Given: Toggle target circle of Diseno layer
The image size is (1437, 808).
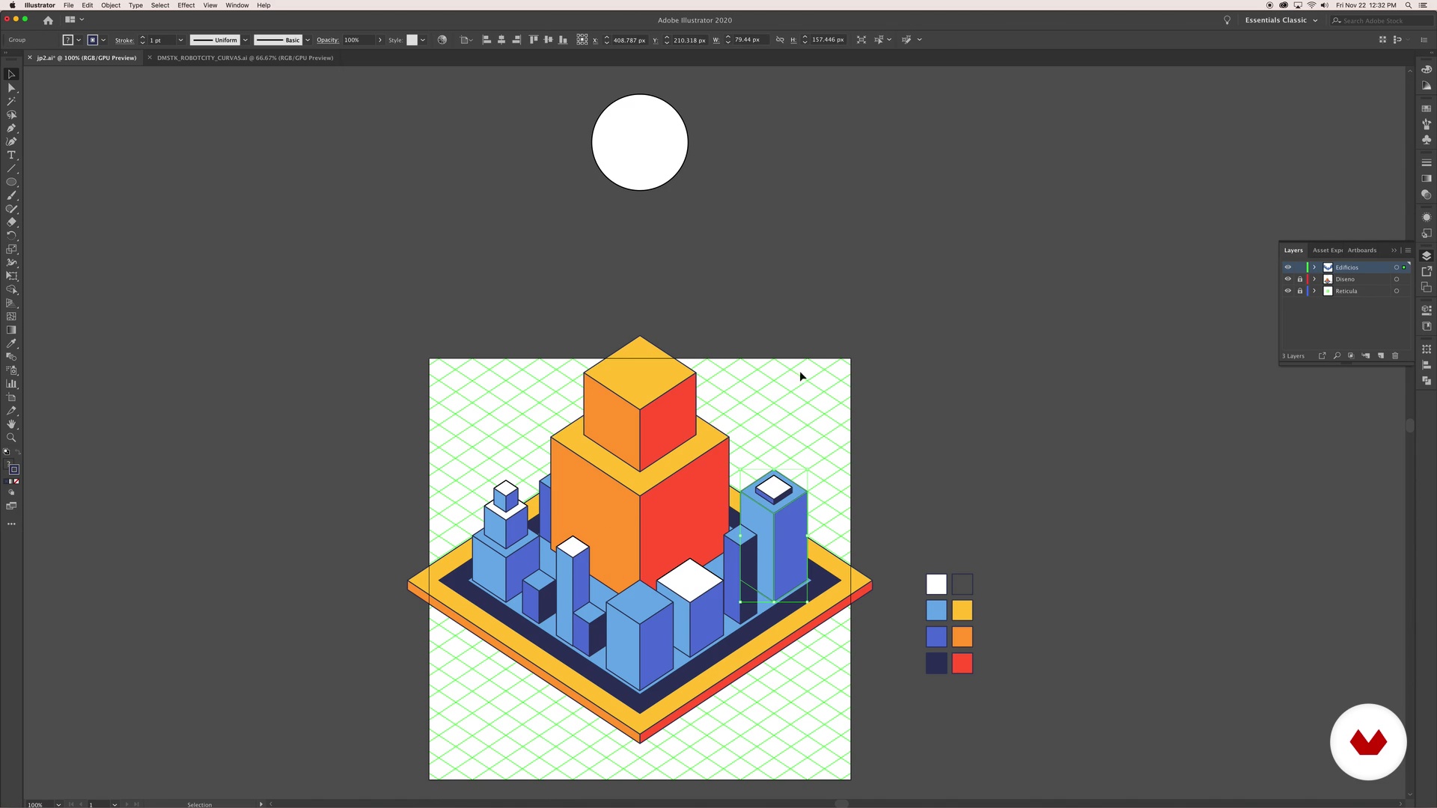Looking at the screenshot, I should pos(1397,279).
